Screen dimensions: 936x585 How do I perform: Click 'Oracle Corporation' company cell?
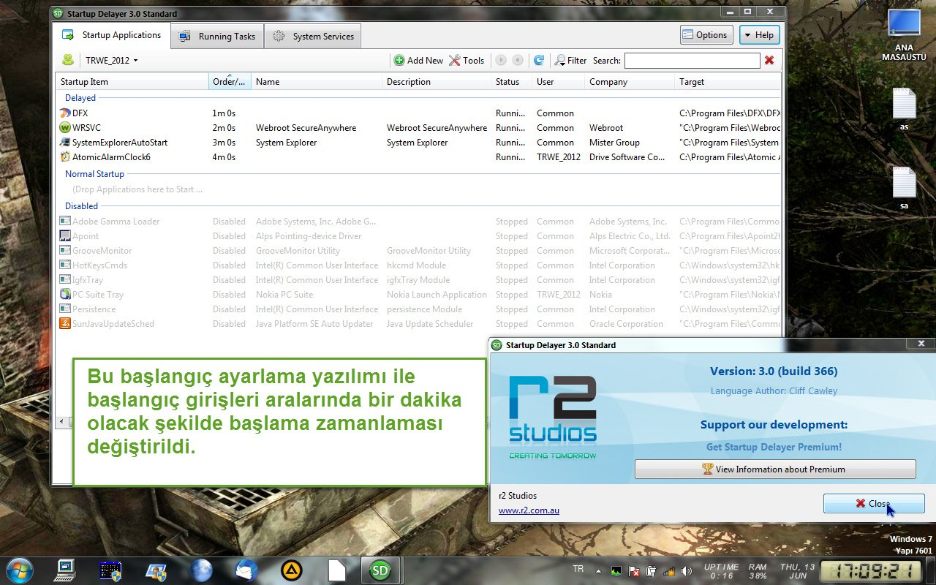pos(626,324)
